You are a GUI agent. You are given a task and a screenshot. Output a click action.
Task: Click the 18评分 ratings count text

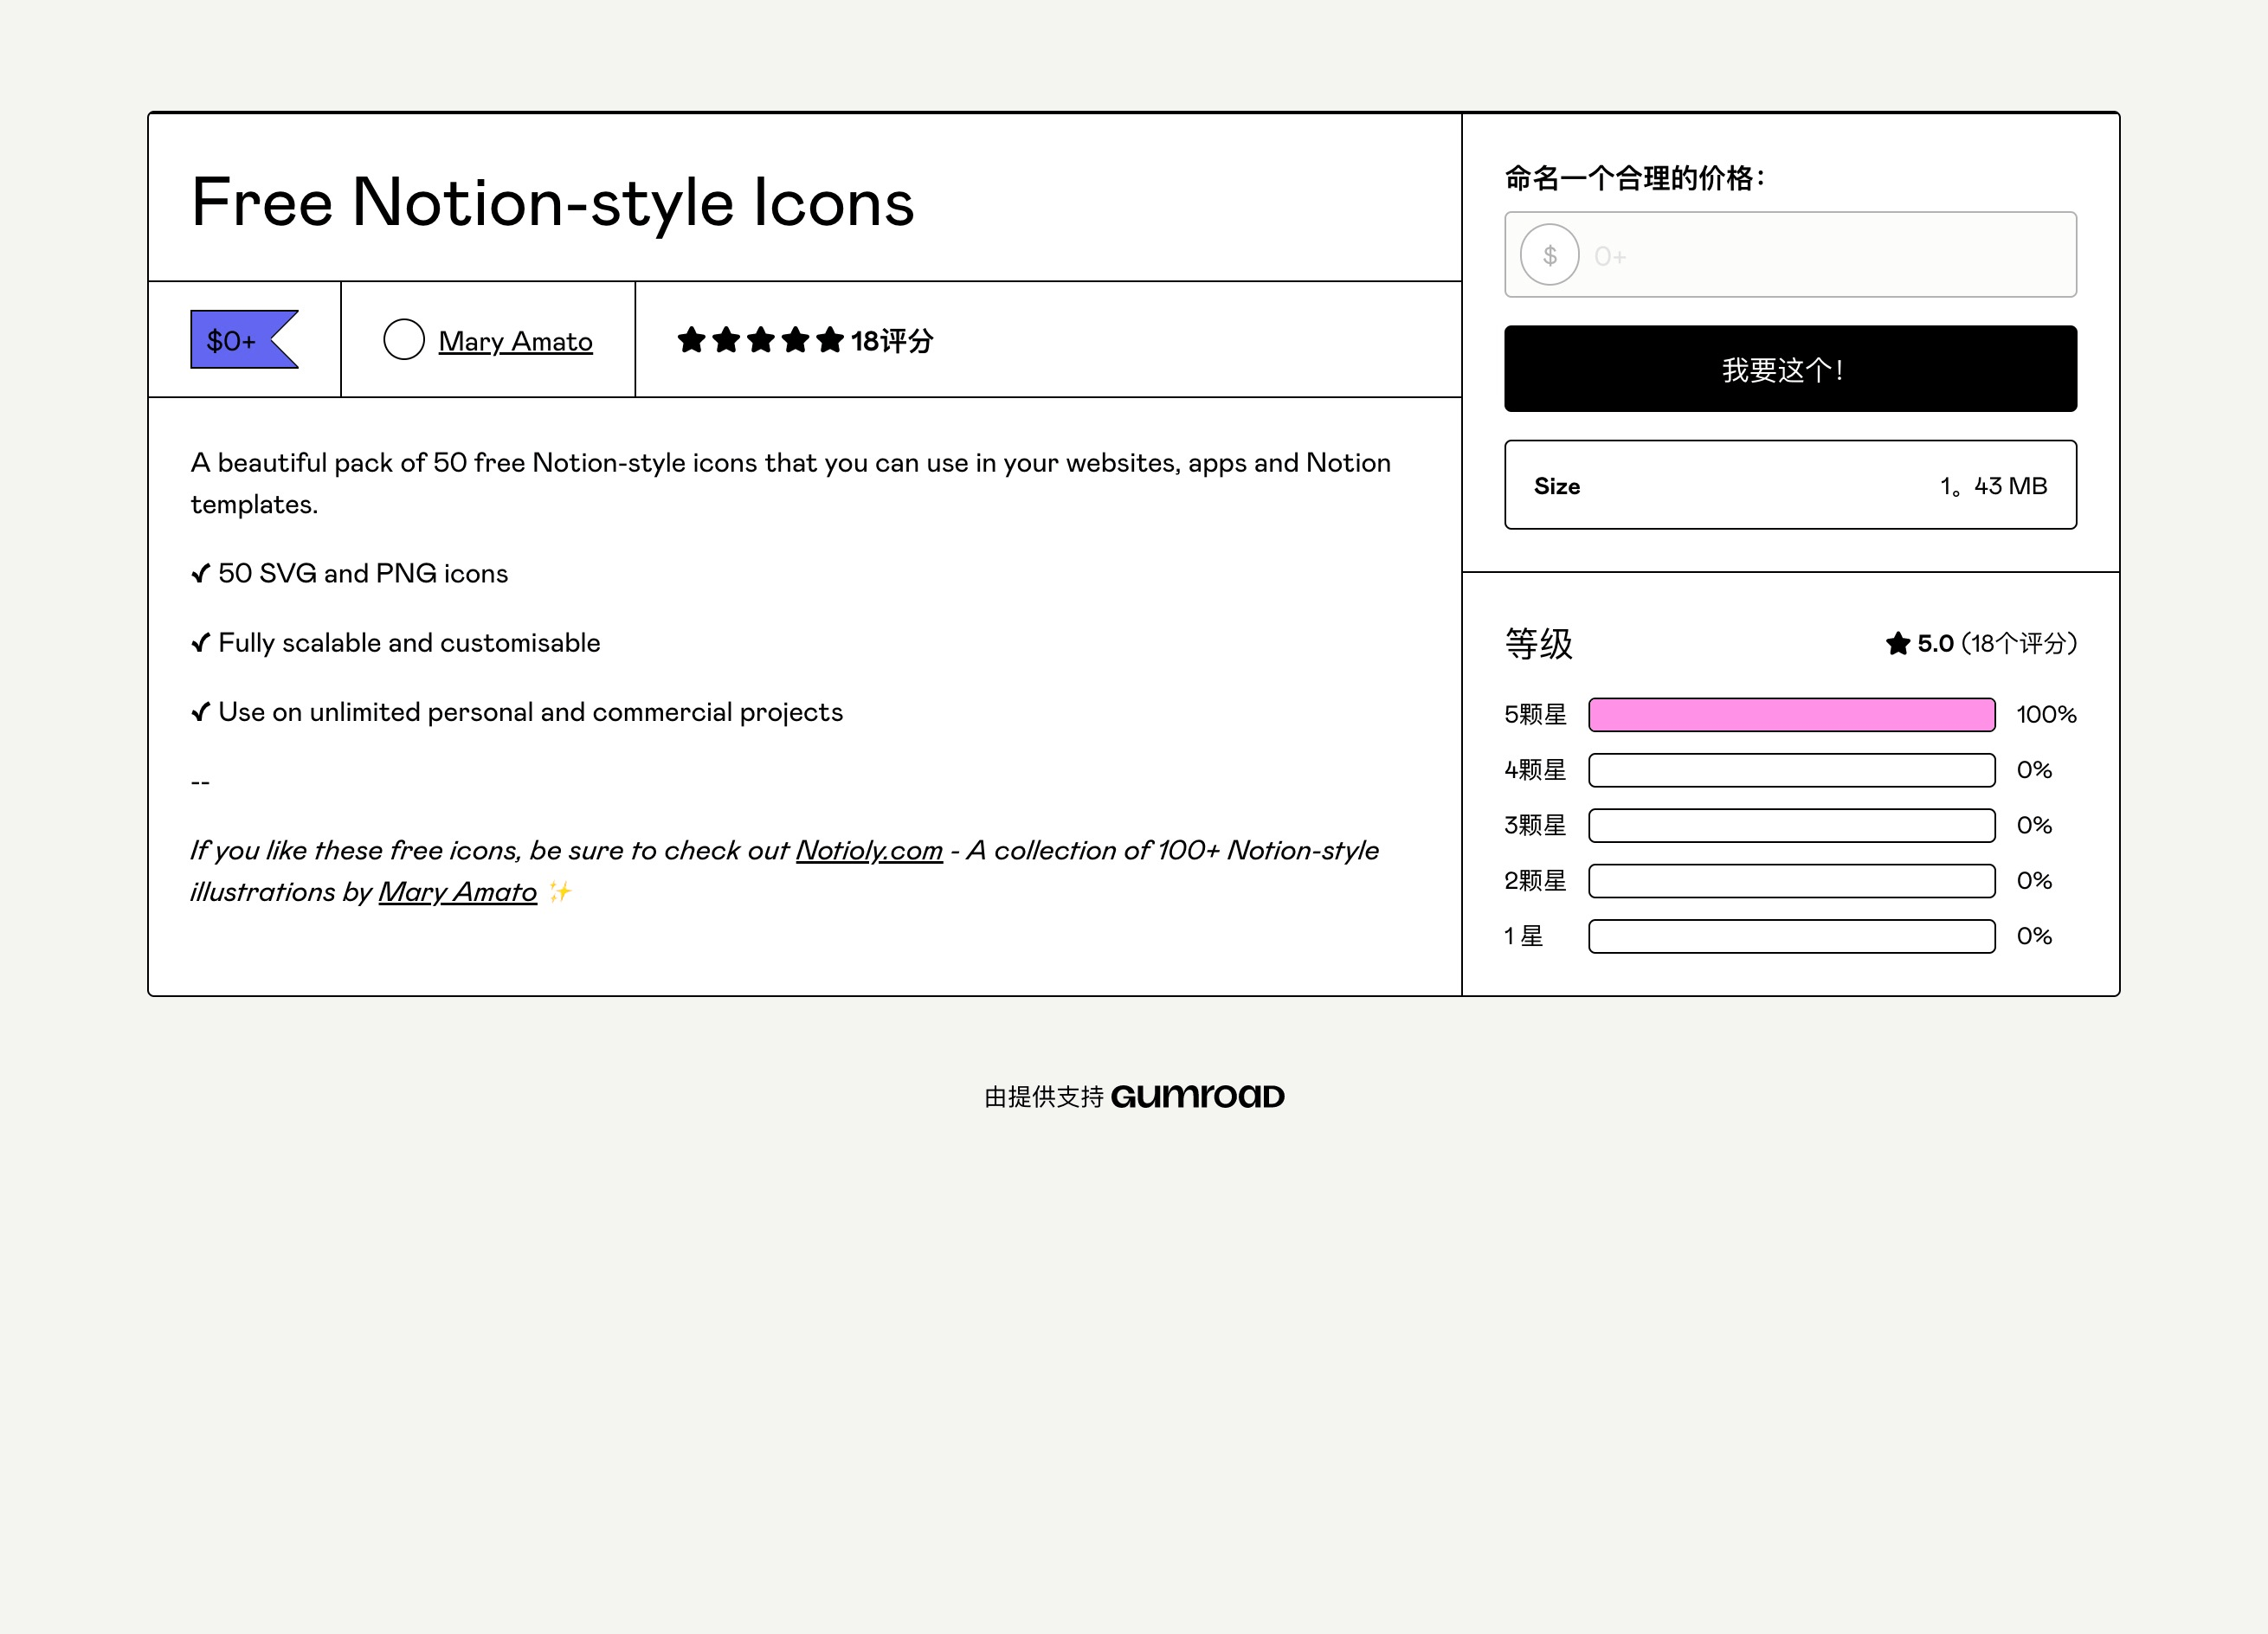pos(891,341)
